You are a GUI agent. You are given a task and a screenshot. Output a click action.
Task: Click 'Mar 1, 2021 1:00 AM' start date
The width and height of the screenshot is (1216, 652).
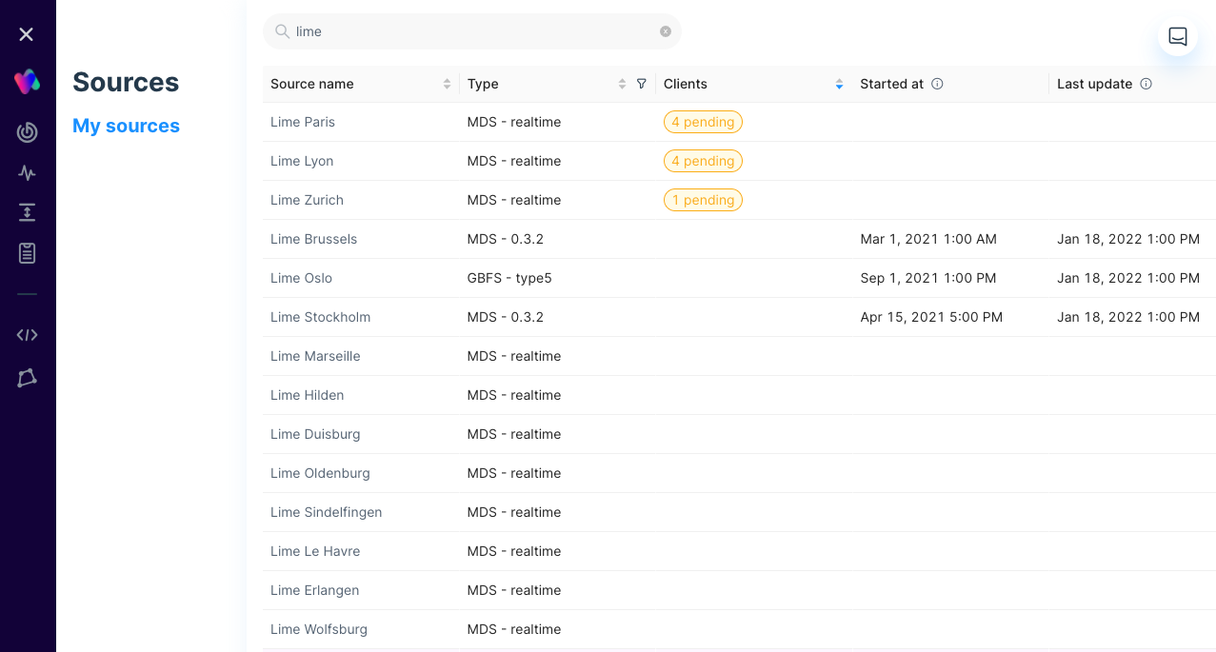click(x=928, y=239)
